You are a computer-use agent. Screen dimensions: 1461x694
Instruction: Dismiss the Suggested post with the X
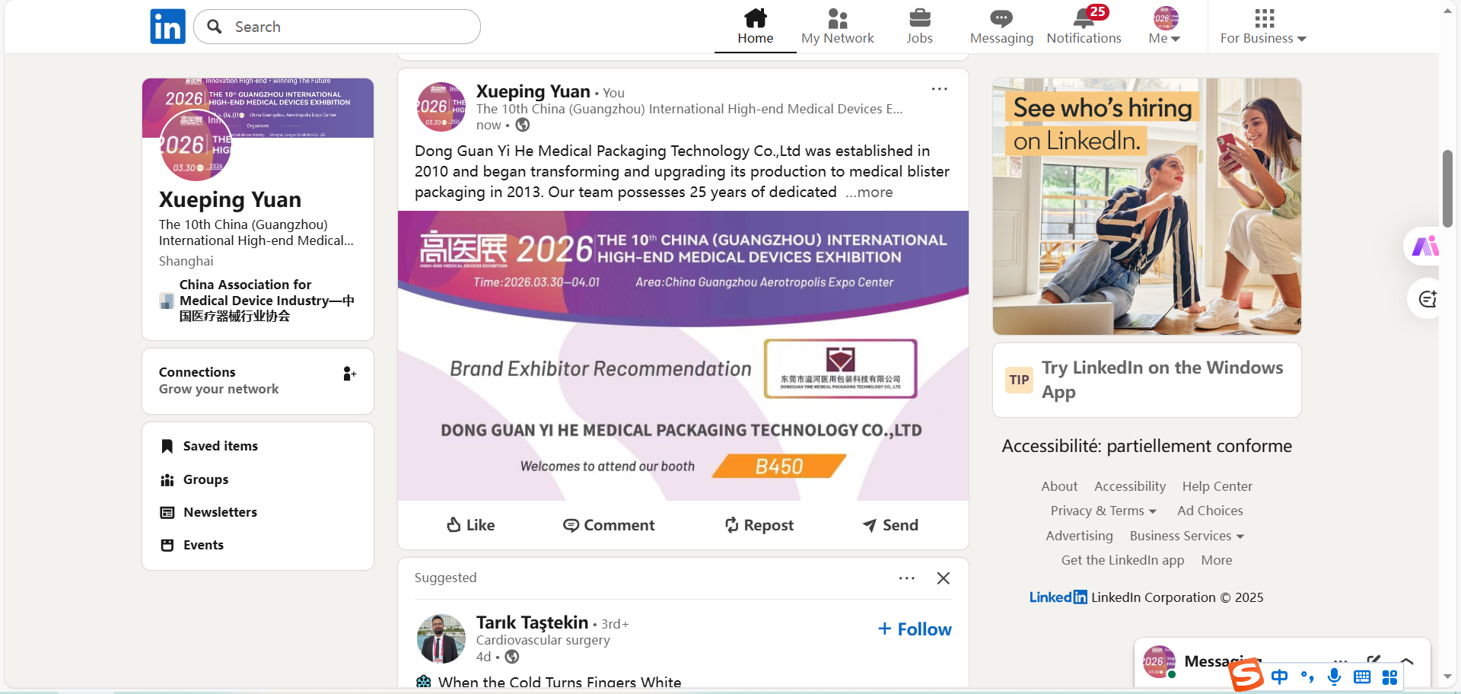[x=943, y=578]
